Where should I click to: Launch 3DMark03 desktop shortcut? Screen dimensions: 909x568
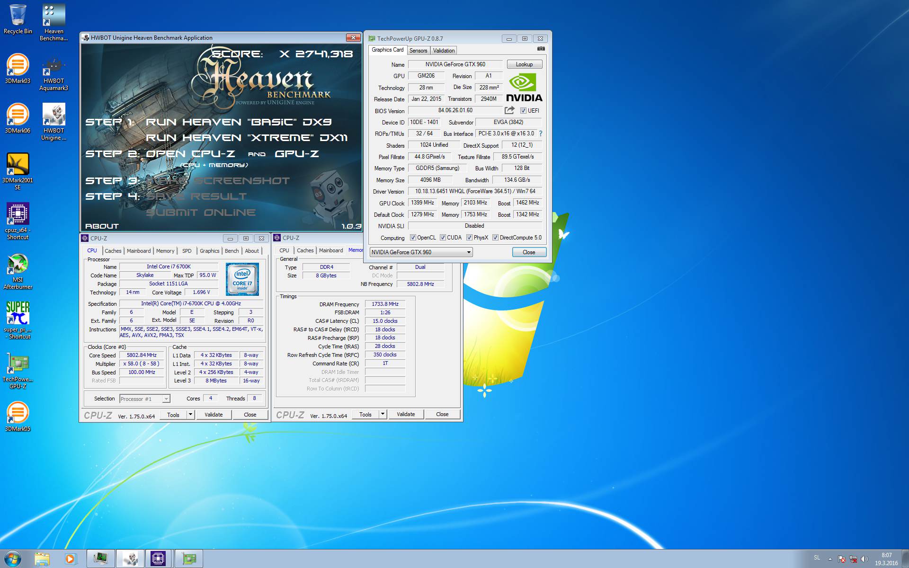coord(18,69)
